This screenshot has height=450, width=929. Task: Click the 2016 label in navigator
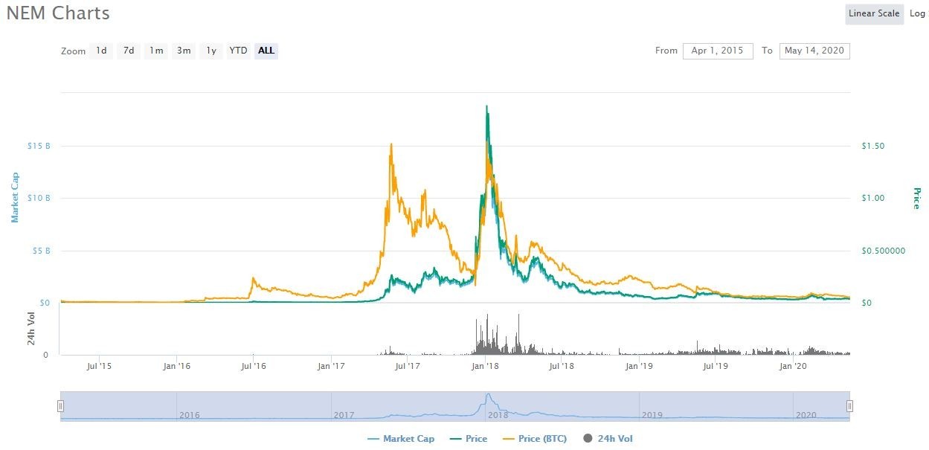tap(189, 415)
